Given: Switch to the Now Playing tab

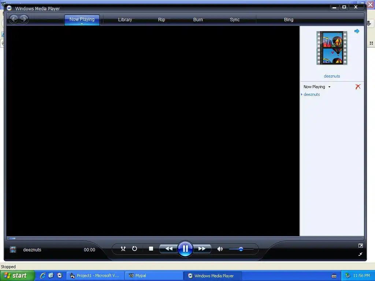Looking at the screenshot, I should pos(82,19).
